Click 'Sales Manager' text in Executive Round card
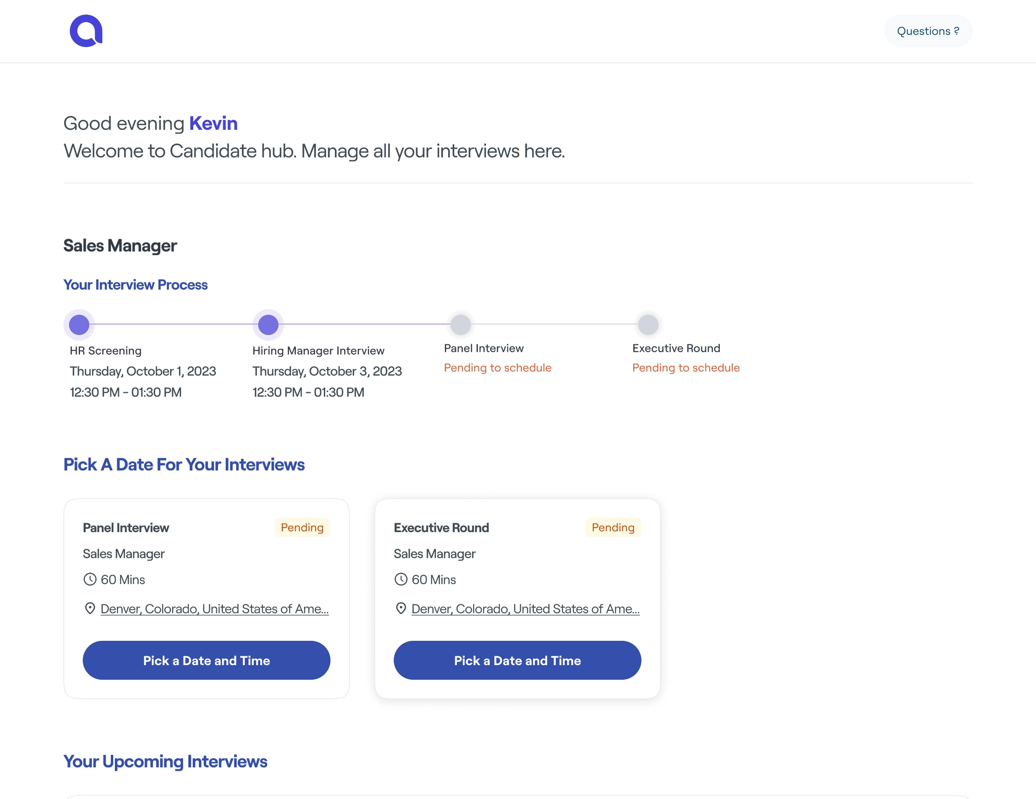The height and width of the screenshot is (799, 1036). point(435,553)
